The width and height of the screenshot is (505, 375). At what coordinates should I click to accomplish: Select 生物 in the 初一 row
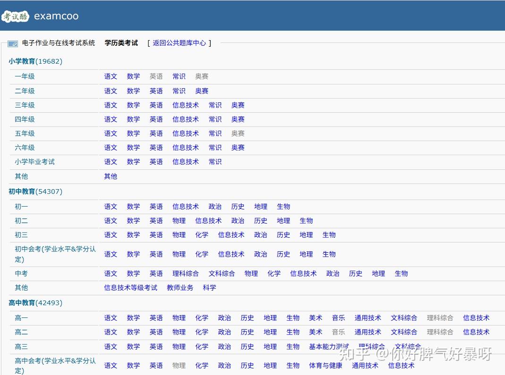[283, 207]
